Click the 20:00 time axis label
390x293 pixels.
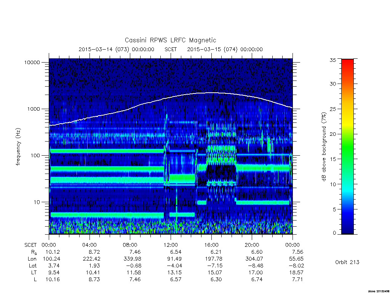[252, 245]
